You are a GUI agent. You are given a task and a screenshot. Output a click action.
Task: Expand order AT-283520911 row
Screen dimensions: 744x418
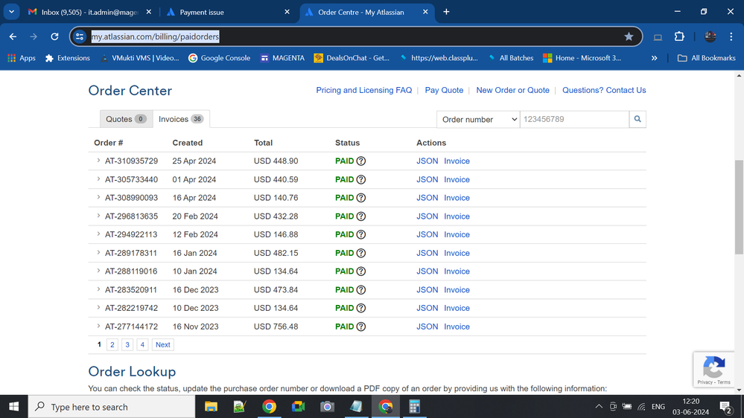99,289
